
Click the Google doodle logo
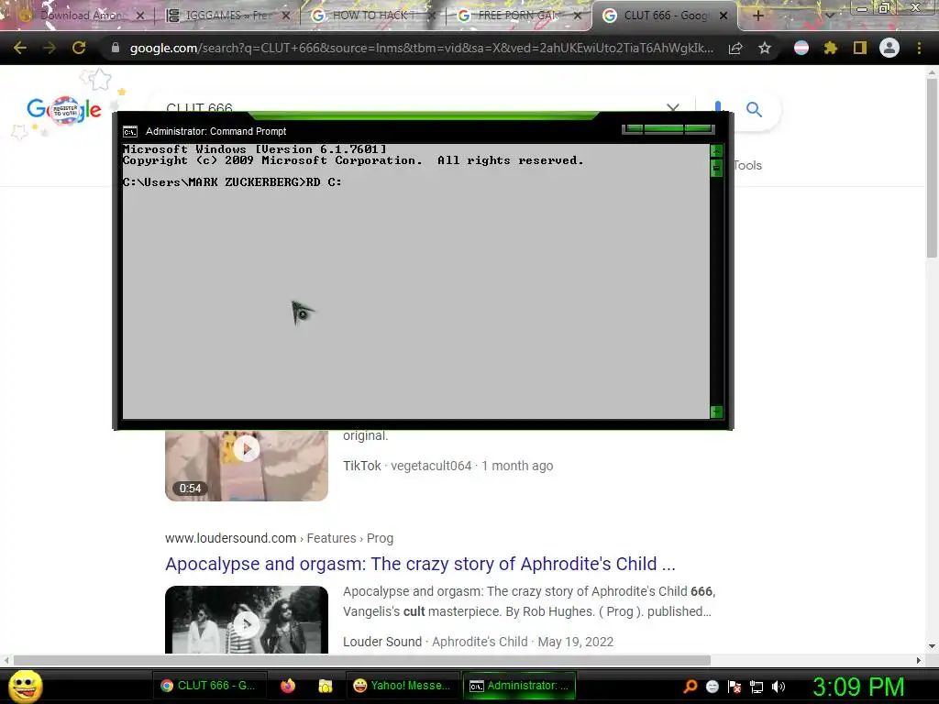(64, 110)
